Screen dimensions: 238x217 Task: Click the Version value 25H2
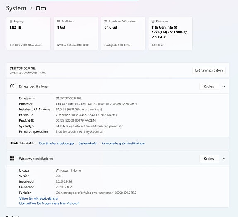point(59,176)
